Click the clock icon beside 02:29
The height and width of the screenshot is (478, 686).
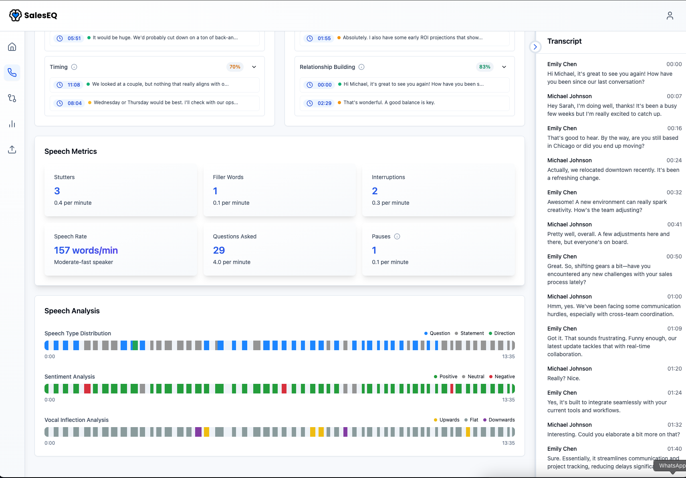point(310,103)
